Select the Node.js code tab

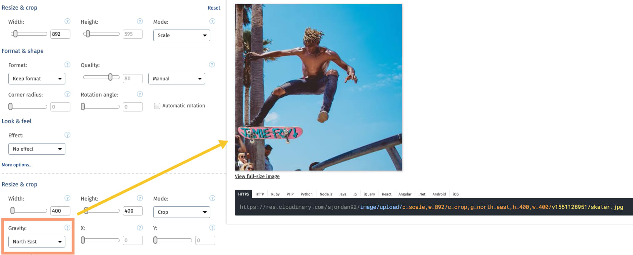pyautogui.click(x=326, y=194)
